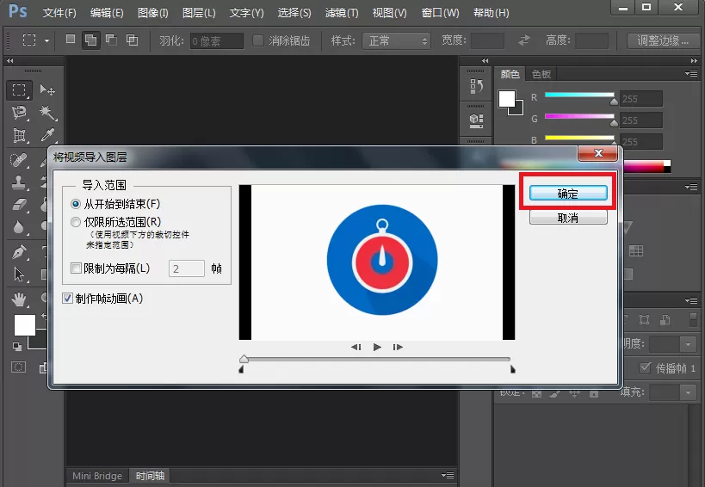The width and height of the screenshot is (705, 487).
Task: Confirm import with 确定 button
Action: (x=568, y=194)
